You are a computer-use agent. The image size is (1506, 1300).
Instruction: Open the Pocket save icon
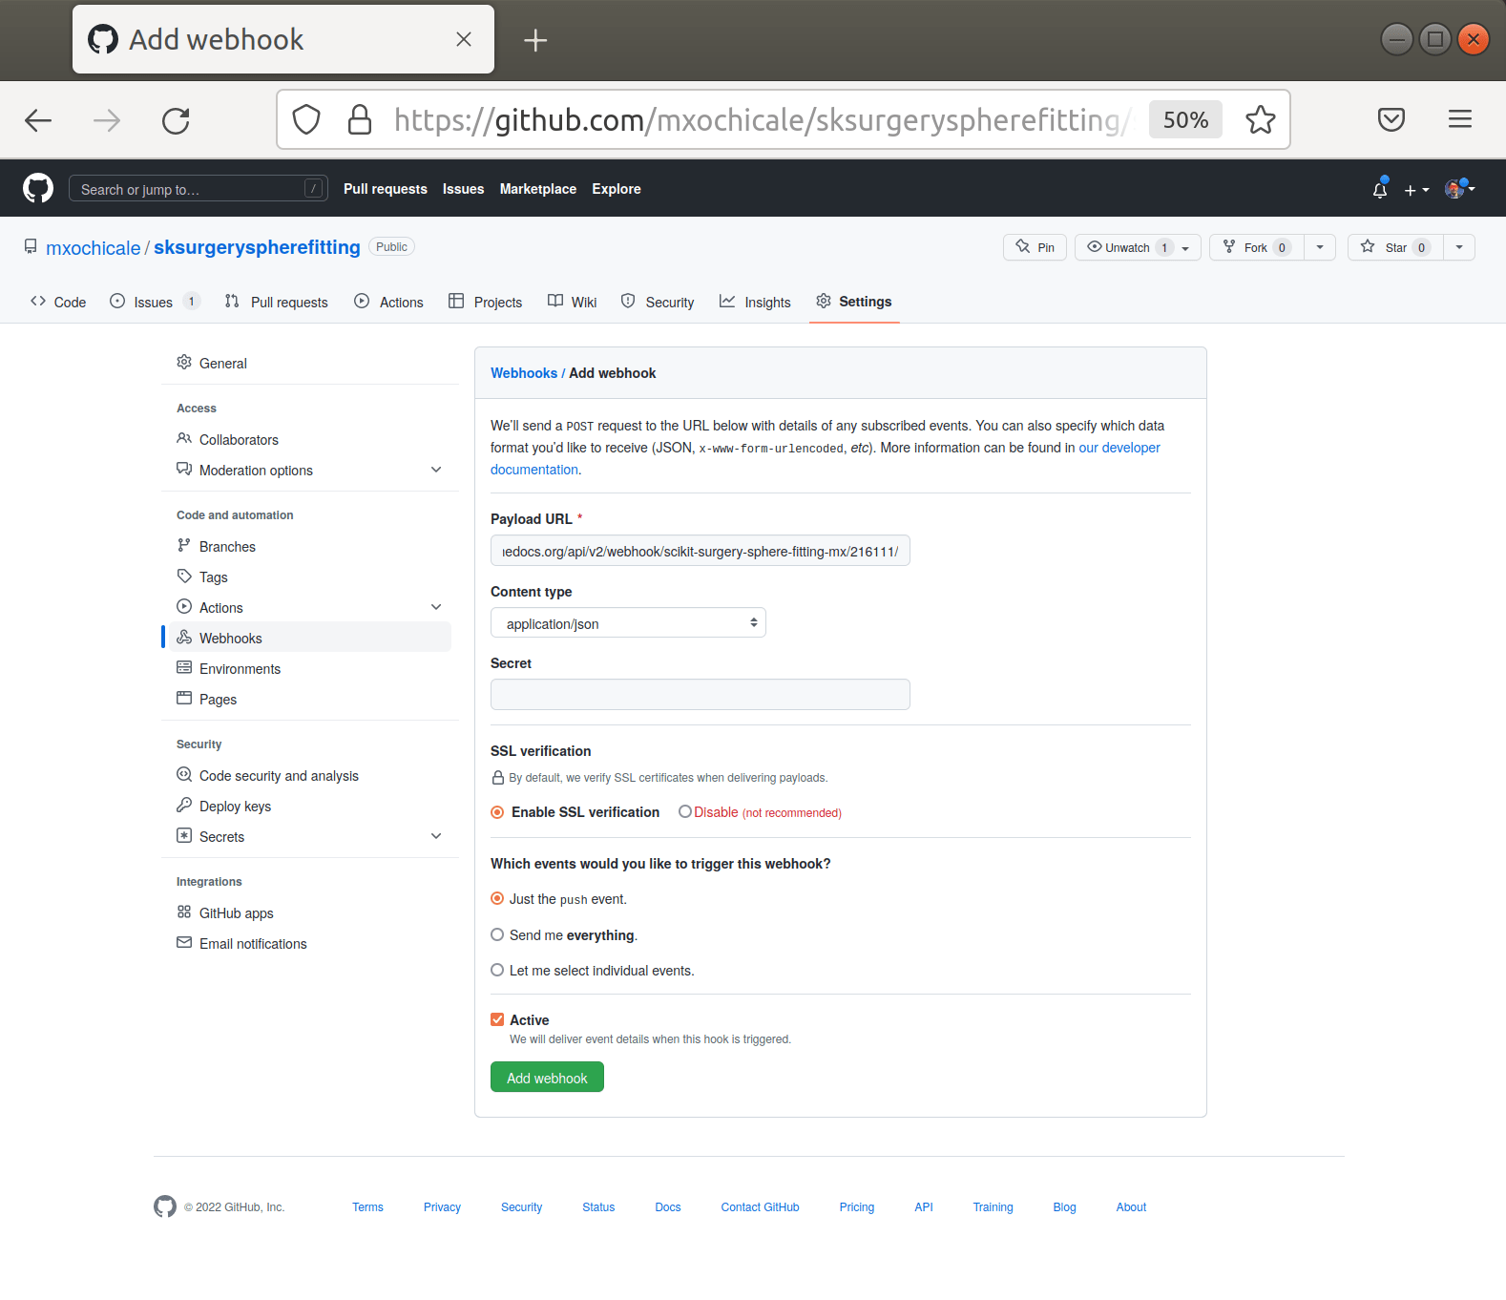[1391, 119]
